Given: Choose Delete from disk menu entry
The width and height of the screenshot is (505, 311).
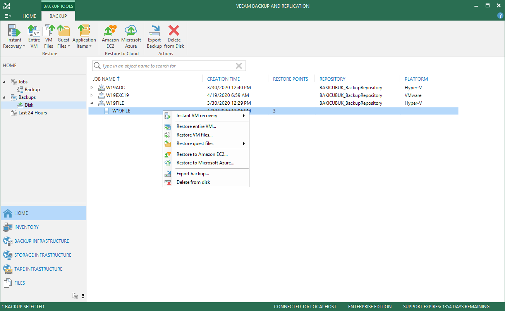Looking at the screenshot, I should point(206,182).
